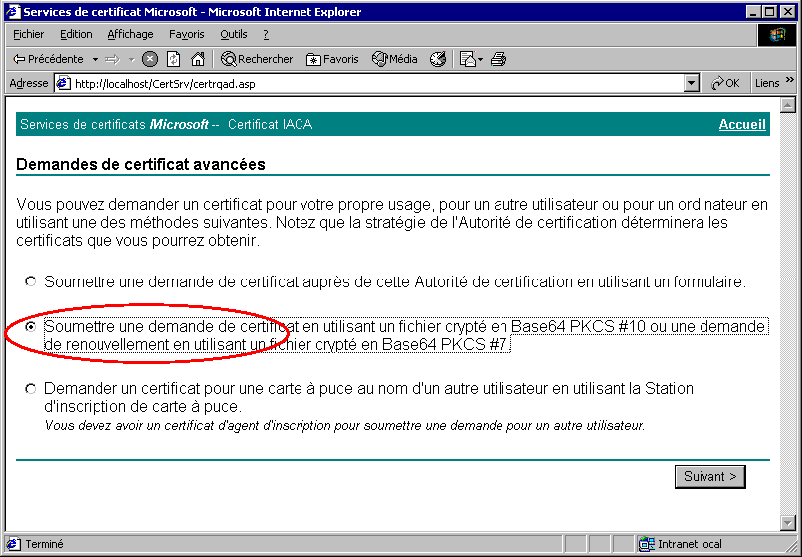Refresh the page with the reload icon
The image size is (802, 557).
(174, 60)
